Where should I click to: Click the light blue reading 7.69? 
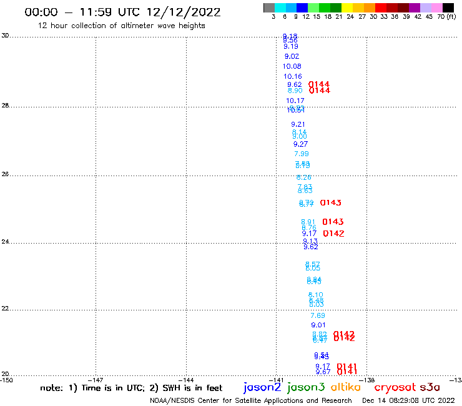pos(318,315)
